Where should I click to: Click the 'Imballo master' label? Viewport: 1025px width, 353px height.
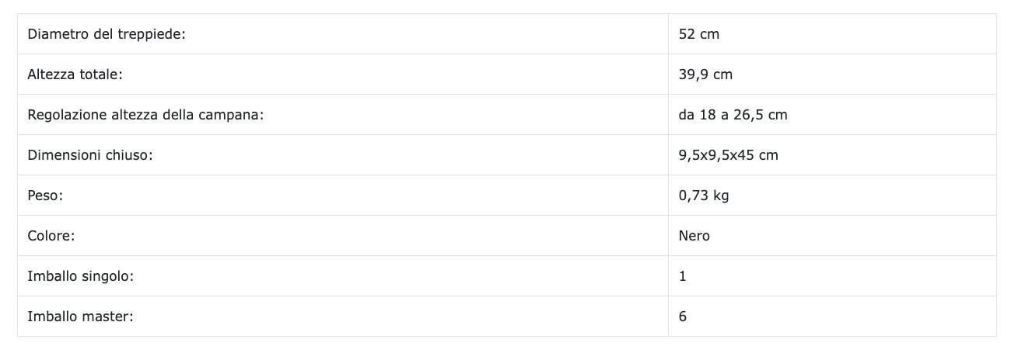tap(80, 317)
